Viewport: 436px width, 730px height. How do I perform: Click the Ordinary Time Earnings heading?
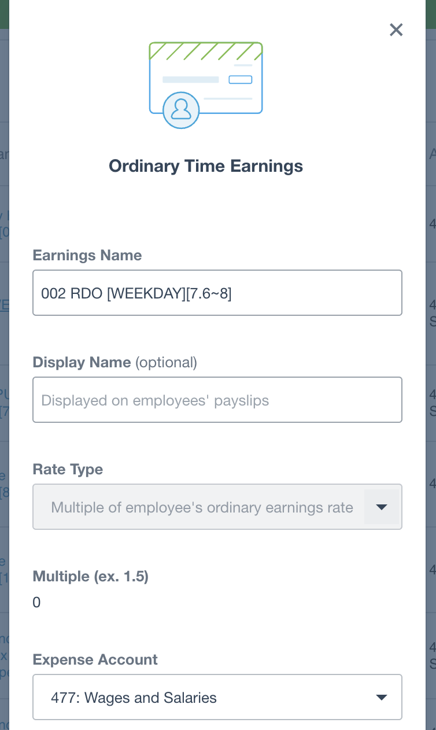click(x=206, y=166)
